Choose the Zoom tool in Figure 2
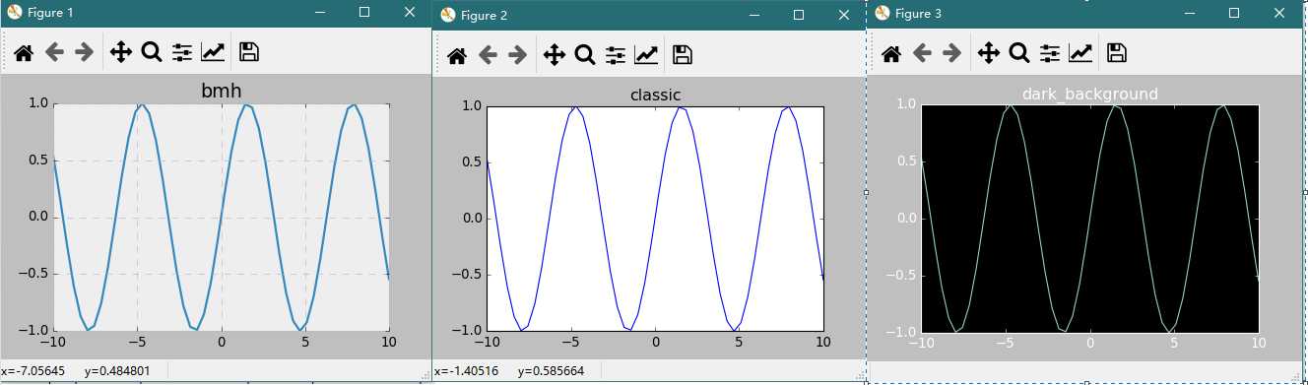This screenshot has width=1308, height=385. tap(584, 56)
